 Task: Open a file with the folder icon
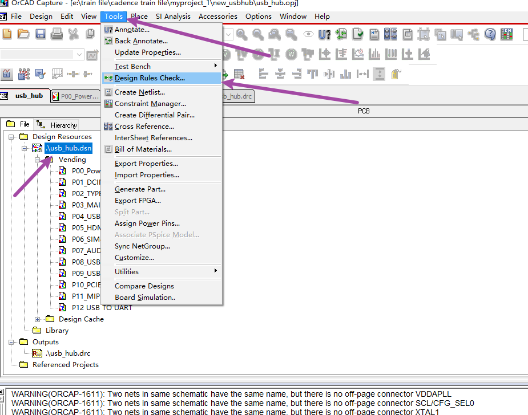coord(23,34)
